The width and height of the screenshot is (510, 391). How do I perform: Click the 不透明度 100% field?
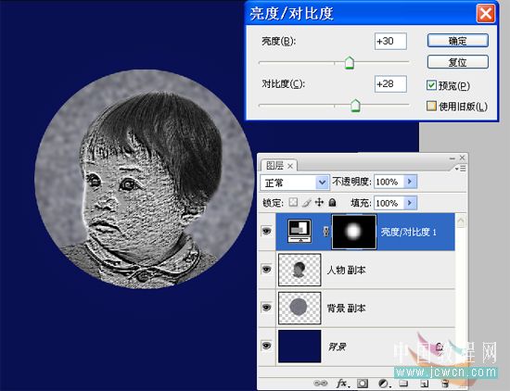[x=389, y=182]
